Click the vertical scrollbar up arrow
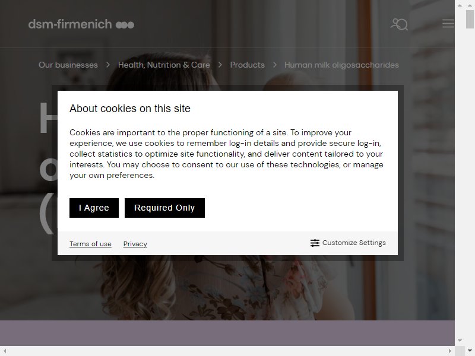Viewport: 475px width, 356px height. click(x=470, y=5)
